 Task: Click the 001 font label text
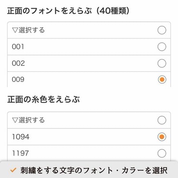click(18, 47)
